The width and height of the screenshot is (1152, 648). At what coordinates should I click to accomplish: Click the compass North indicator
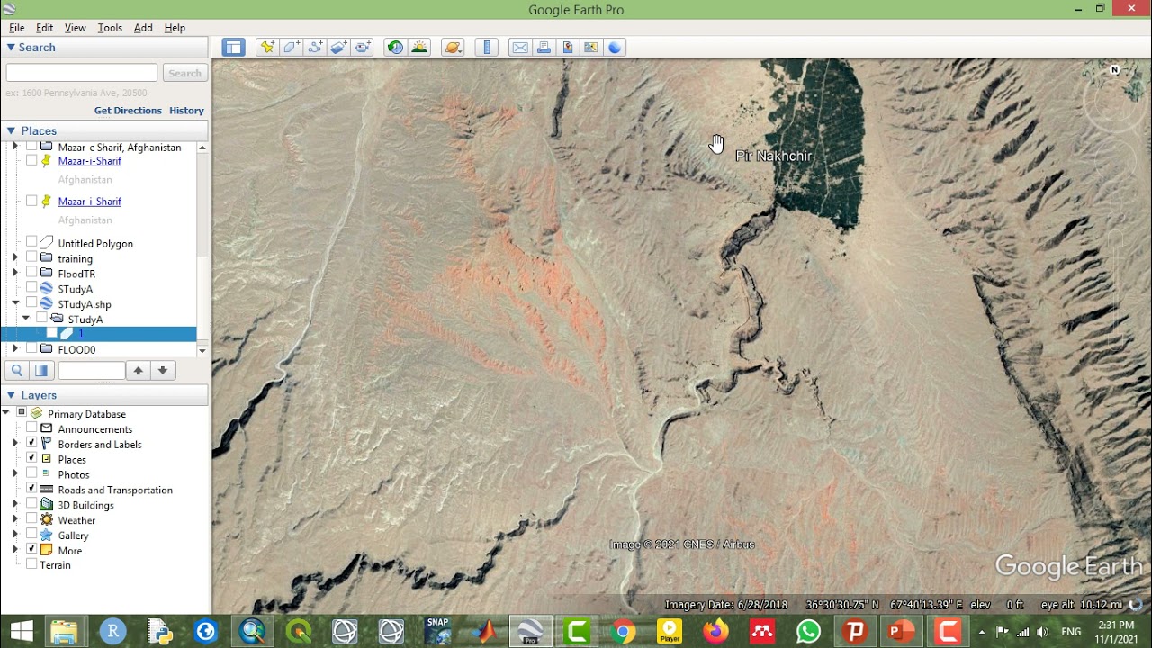pyautogui.click(x=1115, y=69)
